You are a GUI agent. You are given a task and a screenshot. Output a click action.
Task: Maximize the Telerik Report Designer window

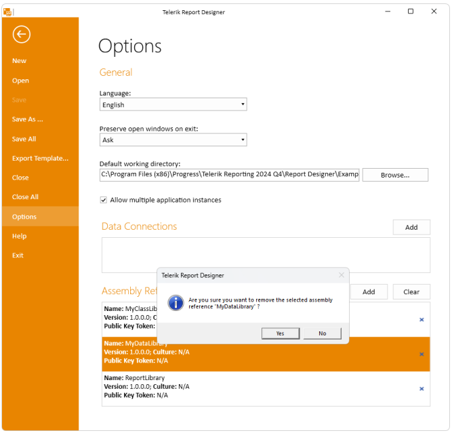coord(411,12)
